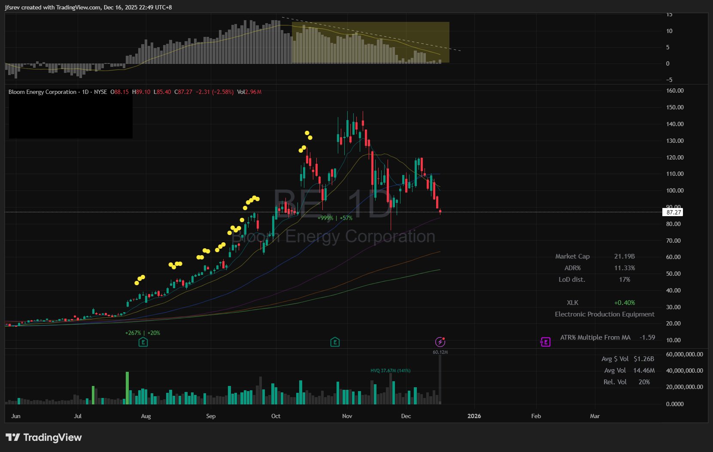Click the Avg Vol label

coord(615,371)
